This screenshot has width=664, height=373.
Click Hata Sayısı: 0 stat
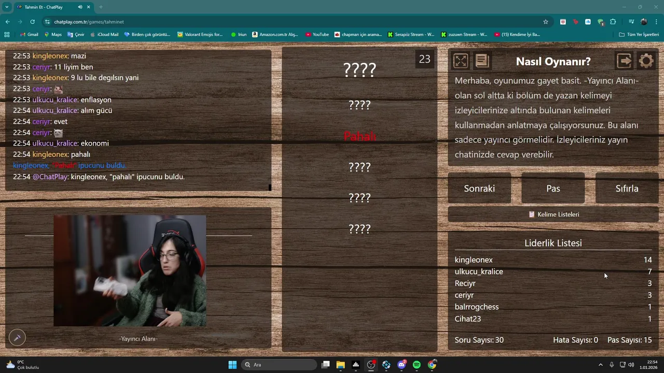[x=575, y=340]
